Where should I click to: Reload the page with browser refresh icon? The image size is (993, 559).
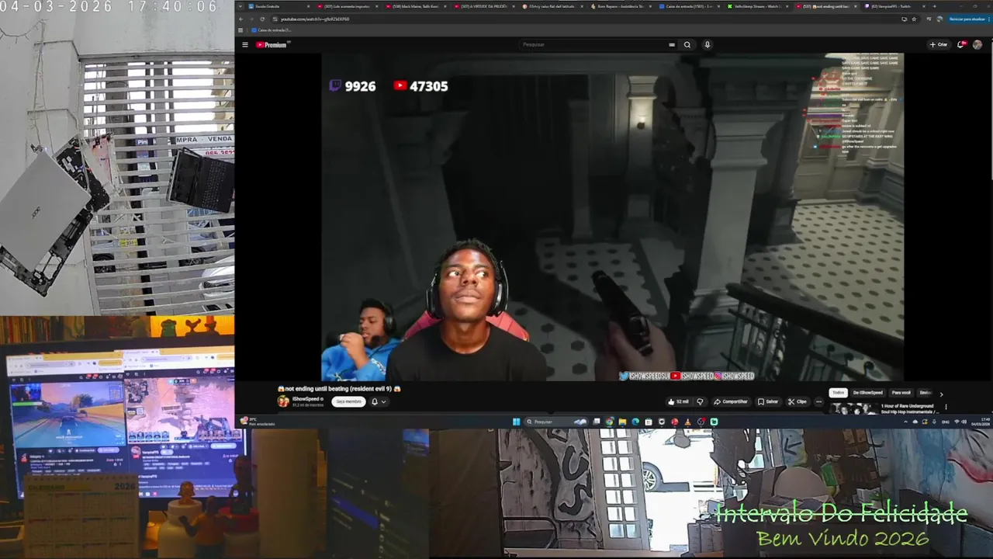(262, 19)
